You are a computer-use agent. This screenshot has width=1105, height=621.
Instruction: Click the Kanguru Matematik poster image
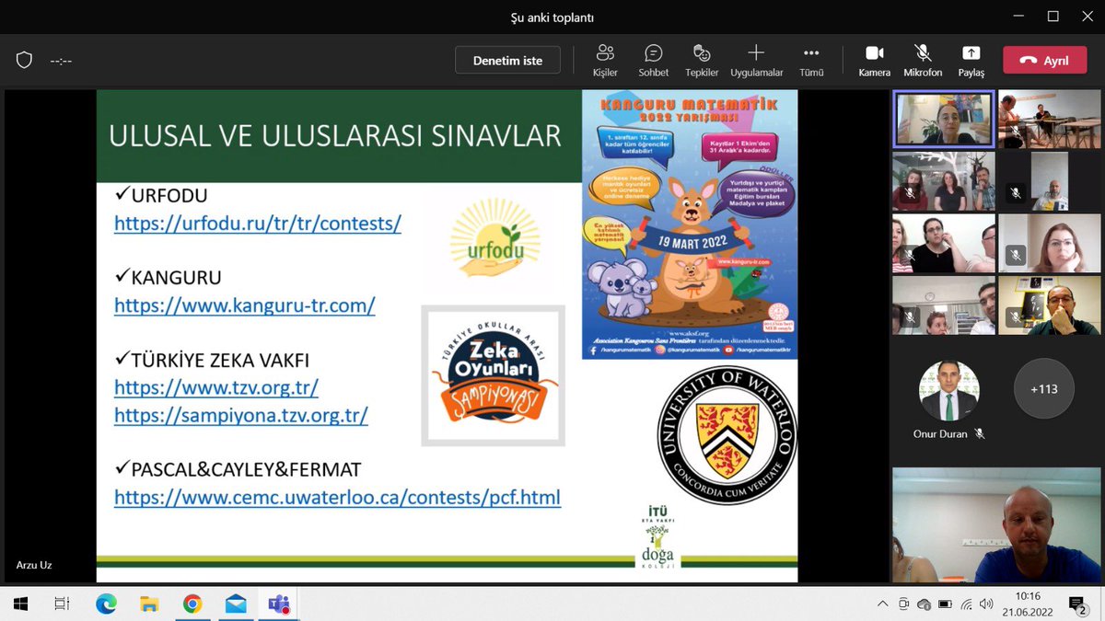pos(690,224)
